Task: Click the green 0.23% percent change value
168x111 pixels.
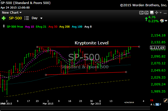Action: click(153, 21)
